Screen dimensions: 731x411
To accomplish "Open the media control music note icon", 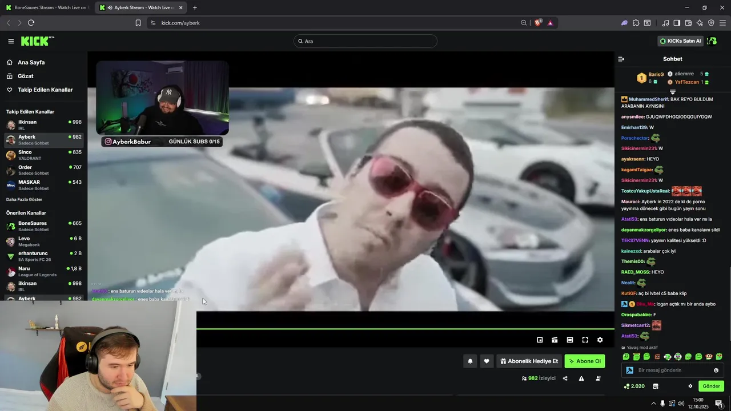I will (x=665, y=23).
